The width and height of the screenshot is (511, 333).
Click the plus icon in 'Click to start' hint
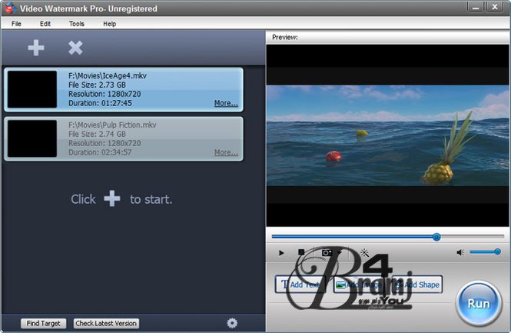pyautogui.click(x=111, y=198)
